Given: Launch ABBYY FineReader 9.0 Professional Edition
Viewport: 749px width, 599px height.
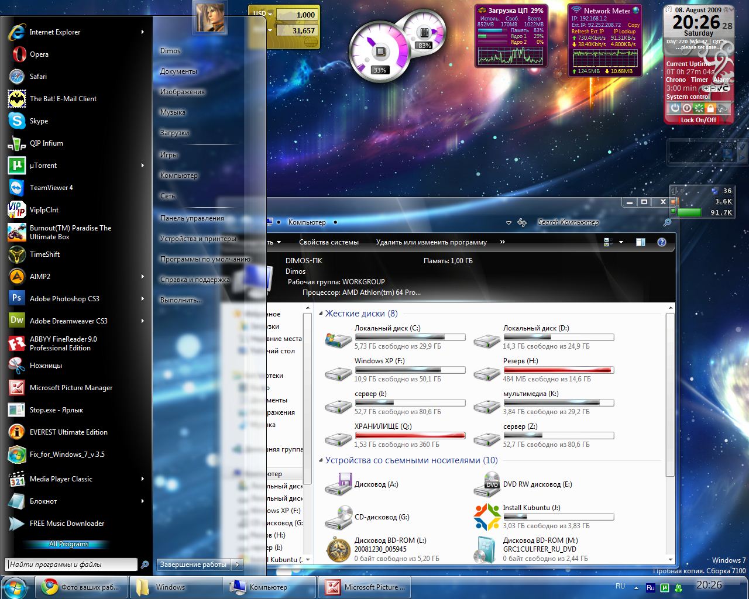Looking at the screenshot, I should pyautogui.click(x=76, y=343).
